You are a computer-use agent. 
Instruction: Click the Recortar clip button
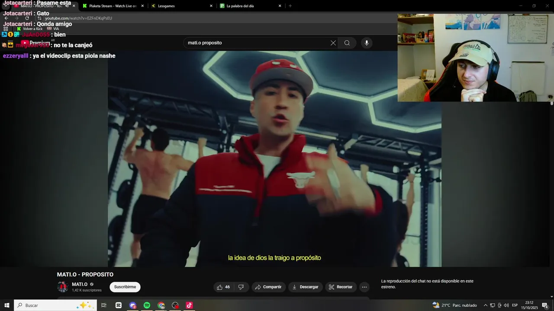pyautogui.click(x=341, y=287)
